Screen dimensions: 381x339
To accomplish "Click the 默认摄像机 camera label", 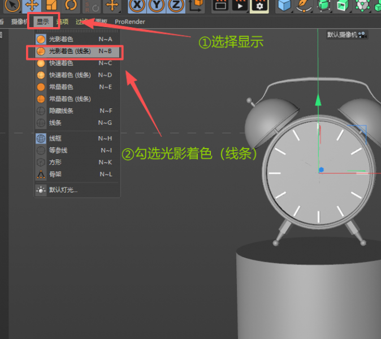I will point(342,34).
